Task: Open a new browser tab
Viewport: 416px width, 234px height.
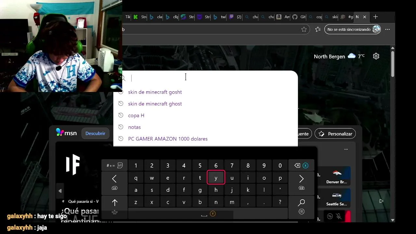Action: point(375,17)
